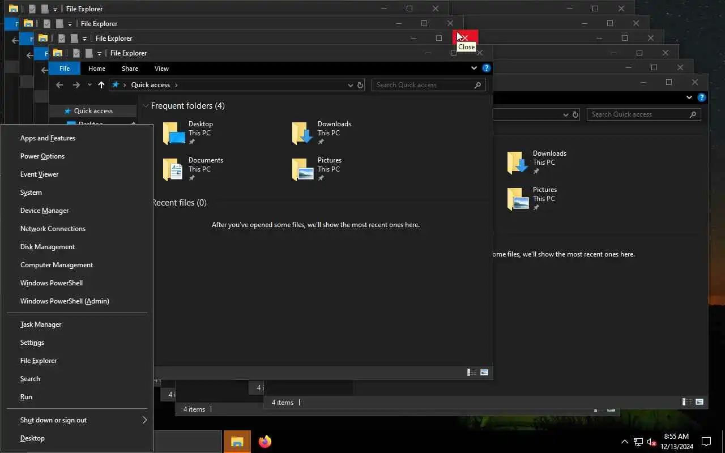Choose System from the Win+X menu
This screenshot has width=725, height=453.
[77, 193]
